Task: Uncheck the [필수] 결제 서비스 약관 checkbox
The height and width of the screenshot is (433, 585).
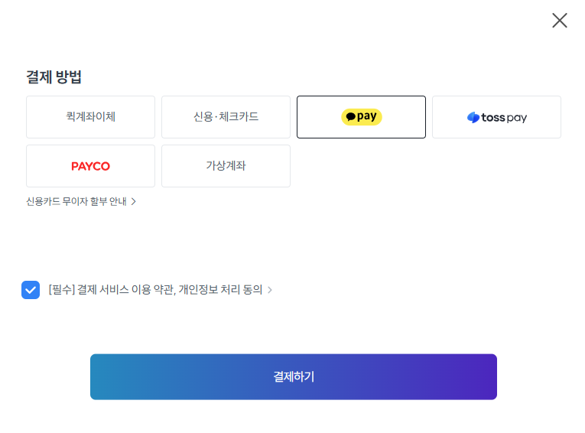Action: pyautogui.click(x=31, y=290)
